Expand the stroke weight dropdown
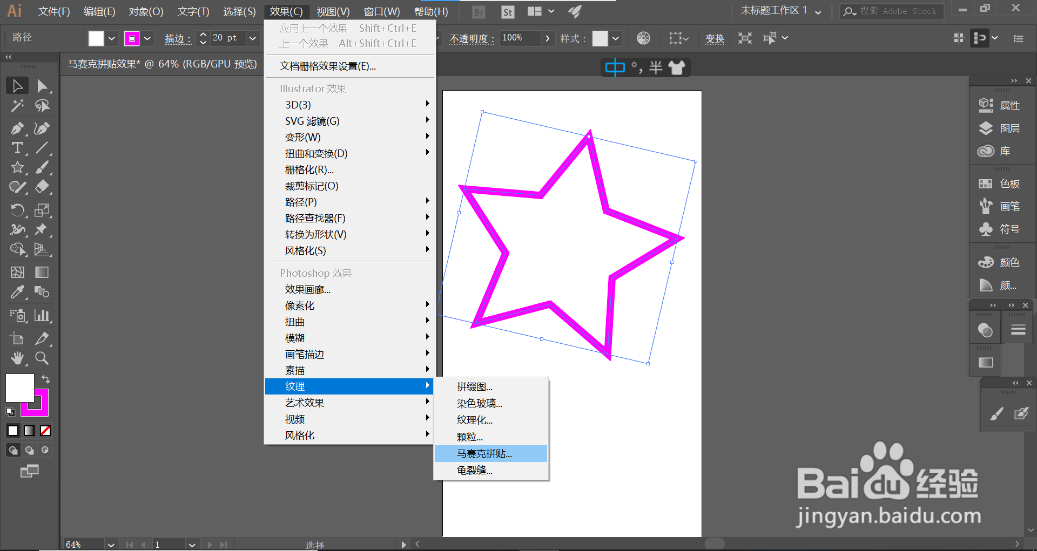 tap(252, 38)
